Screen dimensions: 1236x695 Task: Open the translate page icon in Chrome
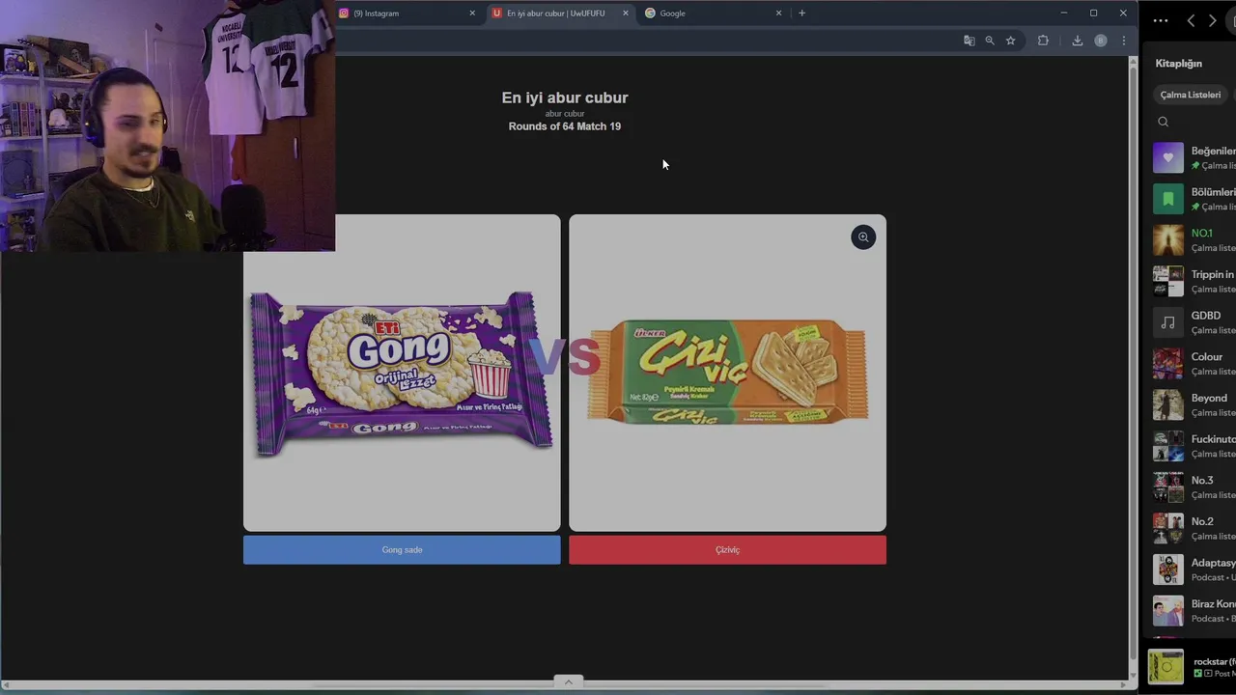tap(969, 41)
